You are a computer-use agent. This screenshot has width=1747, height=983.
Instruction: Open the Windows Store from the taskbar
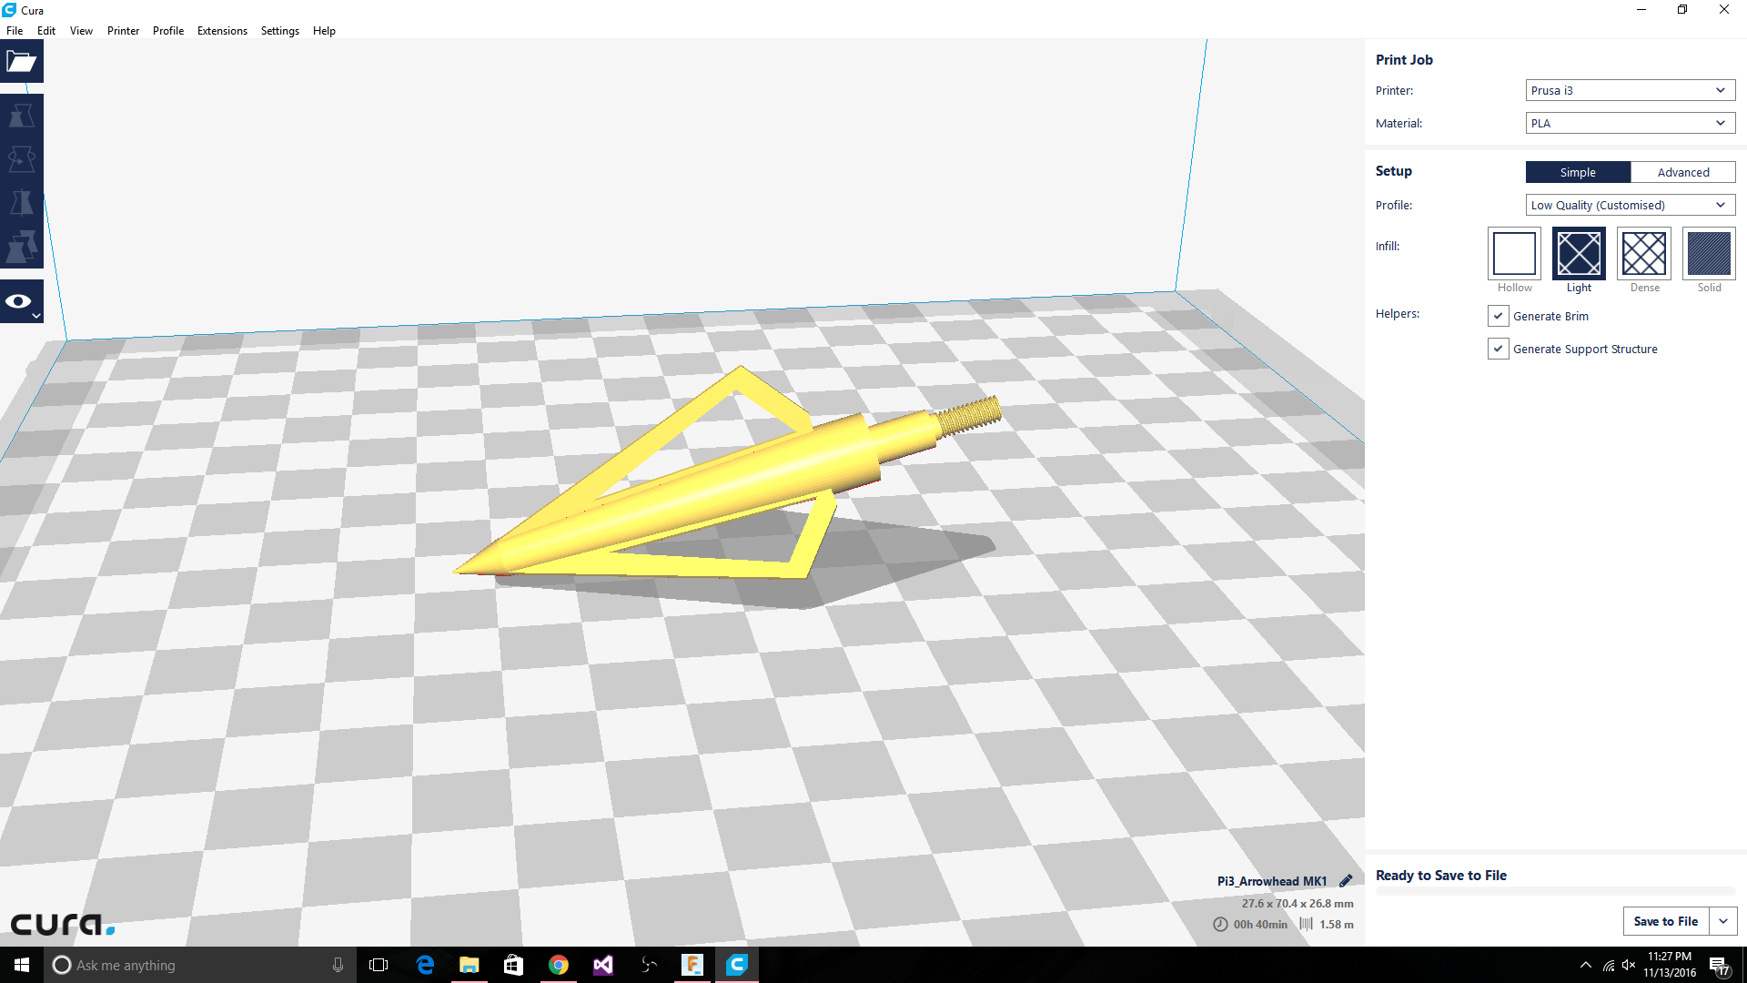(513, 965)
